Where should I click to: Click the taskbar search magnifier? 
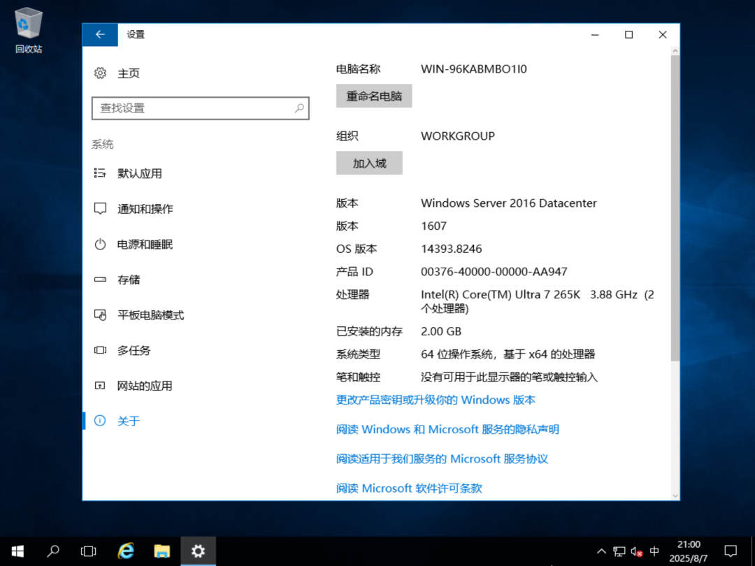(53, 551)
